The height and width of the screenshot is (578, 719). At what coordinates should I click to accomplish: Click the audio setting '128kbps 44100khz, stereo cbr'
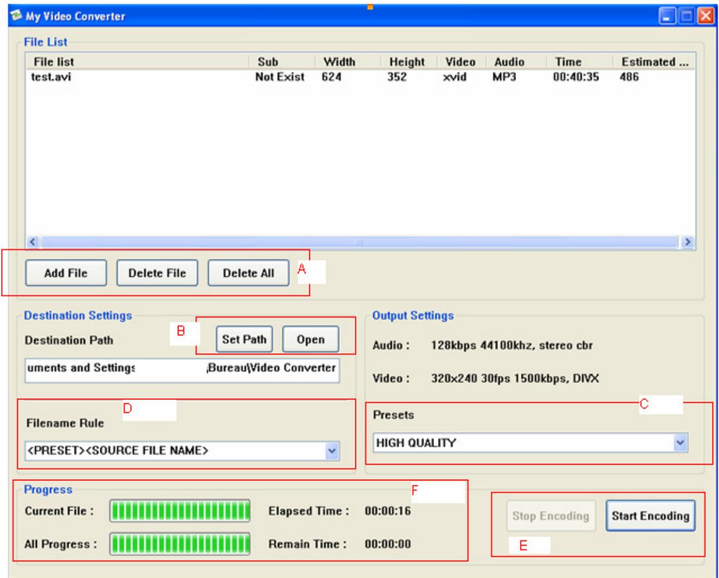(512, 346)
